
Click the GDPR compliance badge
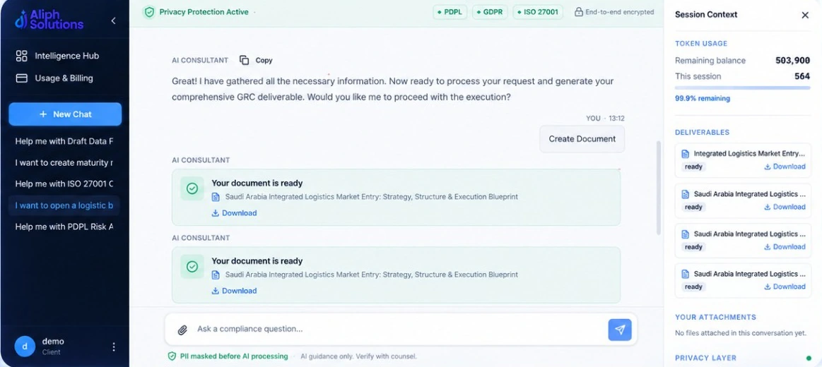[x=490, y=12]
